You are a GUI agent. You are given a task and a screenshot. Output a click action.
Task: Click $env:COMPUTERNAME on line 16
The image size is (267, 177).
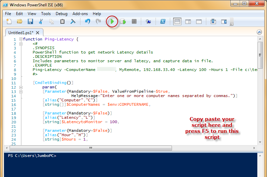pyautogui.click(x=128, y=104)
